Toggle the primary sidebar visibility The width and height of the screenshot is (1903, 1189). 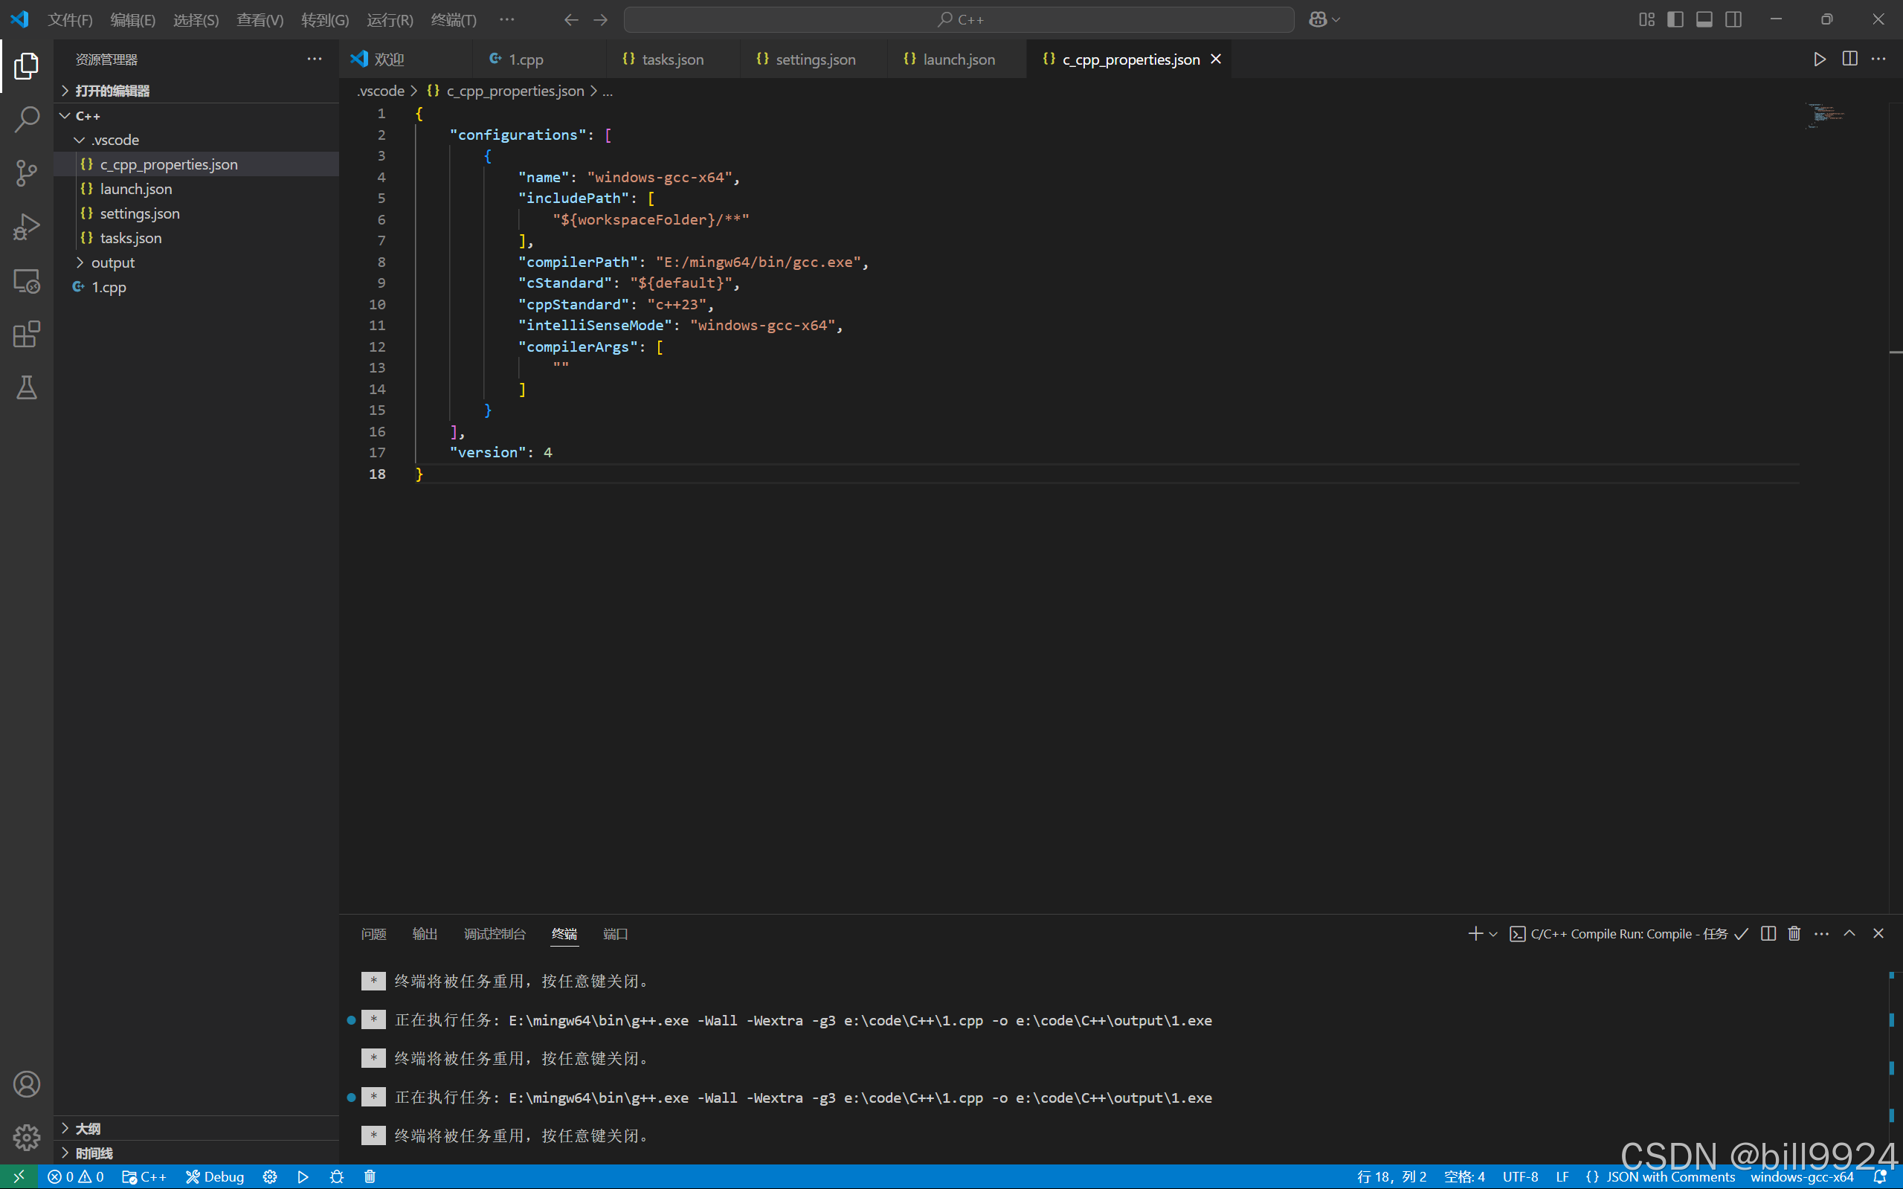[x=1675, y=19]
